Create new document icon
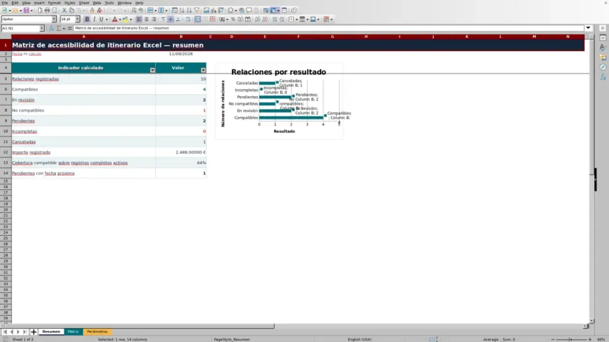Screen dimensions: 609x342 [x=5, y=11]
